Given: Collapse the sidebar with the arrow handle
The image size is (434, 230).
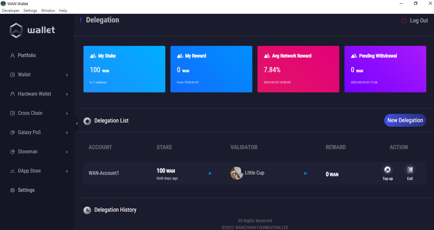Looking at the screenshot, I should click(x=77, y=124).
